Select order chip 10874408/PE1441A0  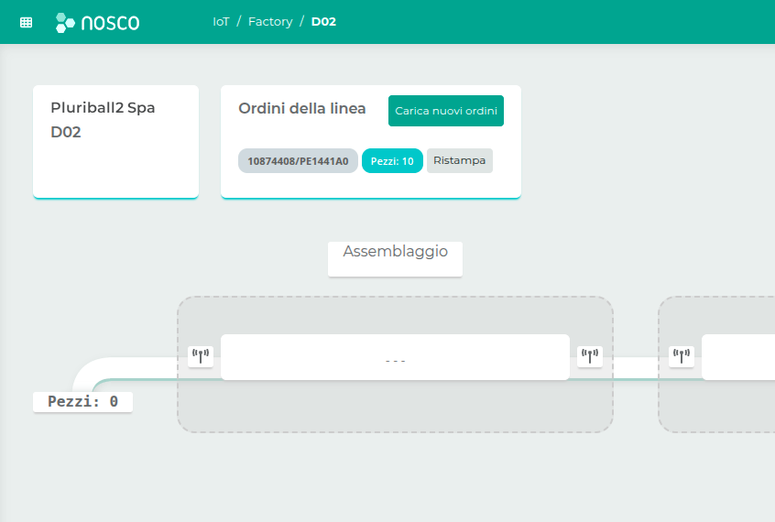tap(298, 161)
